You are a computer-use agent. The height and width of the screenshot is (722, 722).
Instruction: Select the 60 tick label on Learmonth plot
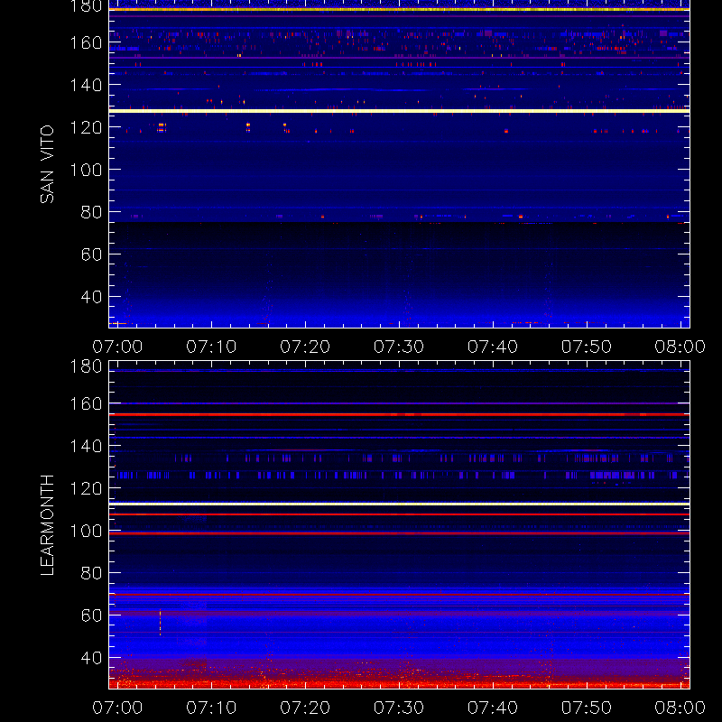tap(92, 616)
